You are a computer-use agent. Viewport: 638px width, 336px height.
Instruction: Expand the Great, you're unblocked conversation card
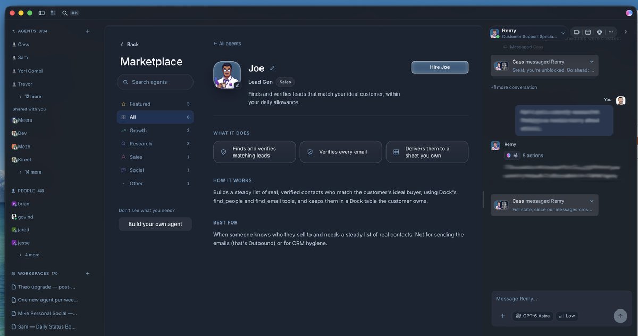tap(592, 62)
